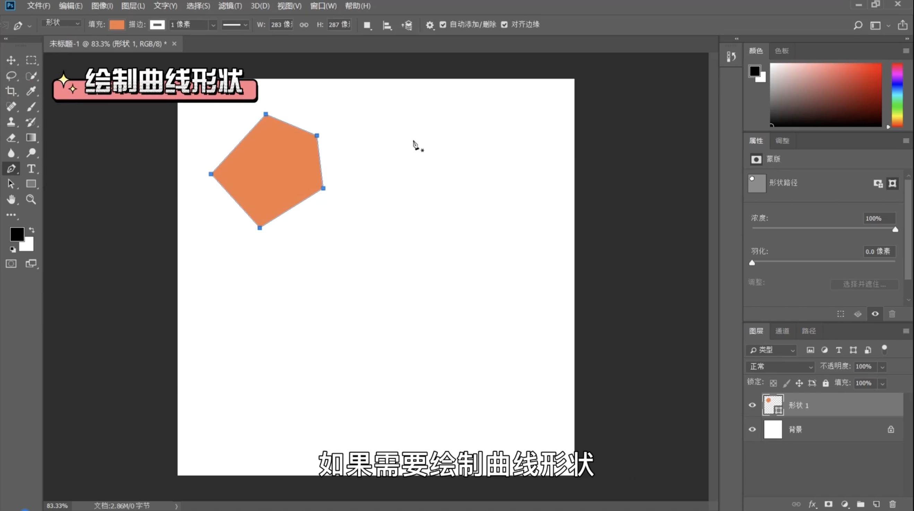The width and height of the screenshot is (914, 511).
Task: Open the 正常 blend mode dropdown
Action: pyautogui.click(x=781, y=366)
